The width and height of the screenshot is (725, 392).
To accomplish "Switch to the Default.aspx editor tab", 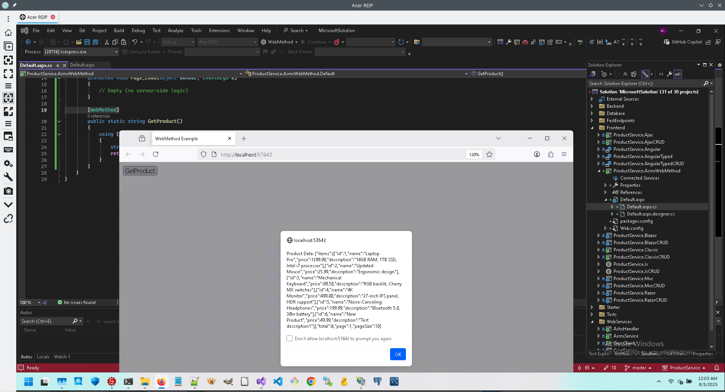I will (82, 65).
